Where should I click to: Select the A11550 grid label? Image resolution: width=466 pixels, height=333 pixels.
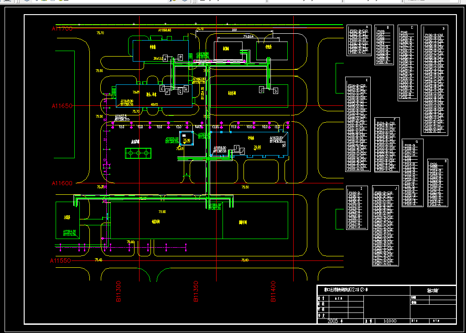click(60, 260)
